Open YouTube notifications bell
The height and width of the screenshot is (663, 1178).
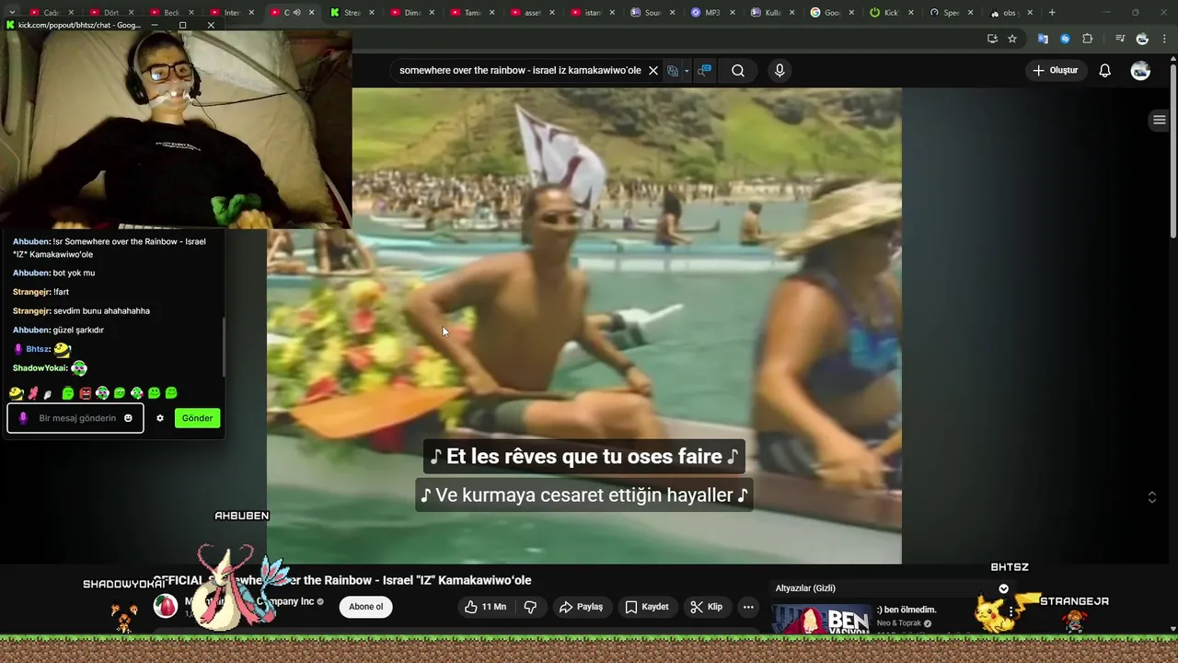pyautogui.click(x=1105, y=71)
